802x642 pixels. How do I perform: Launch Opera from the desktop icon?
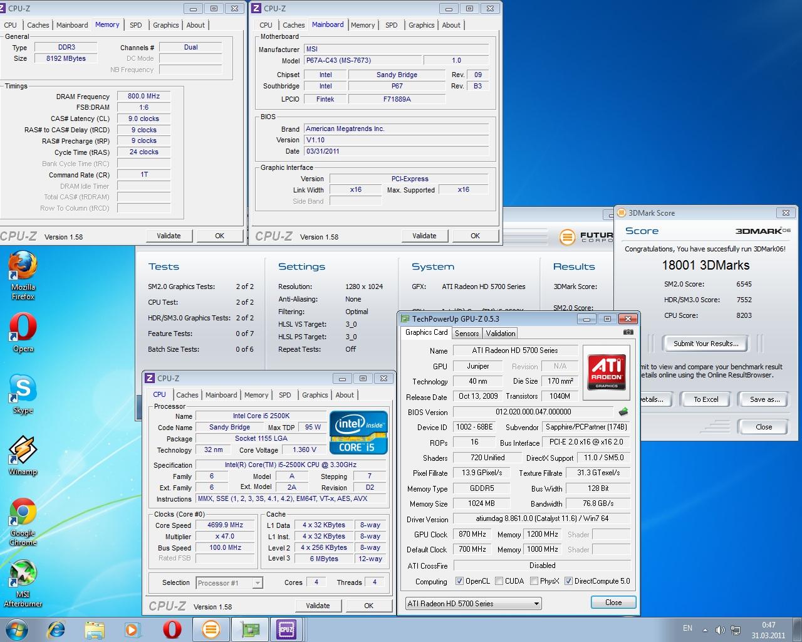(x=23, y=332)
